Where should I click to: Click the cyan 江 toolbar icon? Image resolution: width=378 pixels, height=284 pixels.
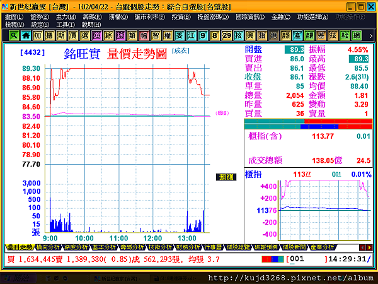(x=191, y=36)
